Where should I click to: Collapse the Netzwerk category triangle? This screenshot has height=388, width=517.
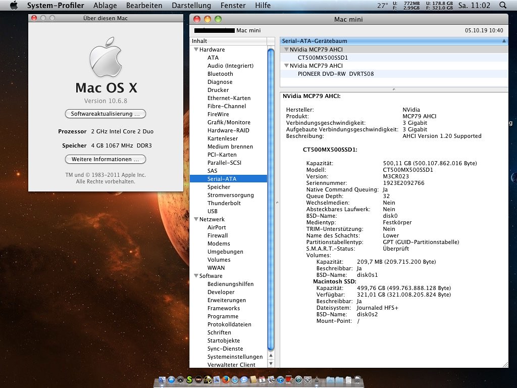[195, 219]
